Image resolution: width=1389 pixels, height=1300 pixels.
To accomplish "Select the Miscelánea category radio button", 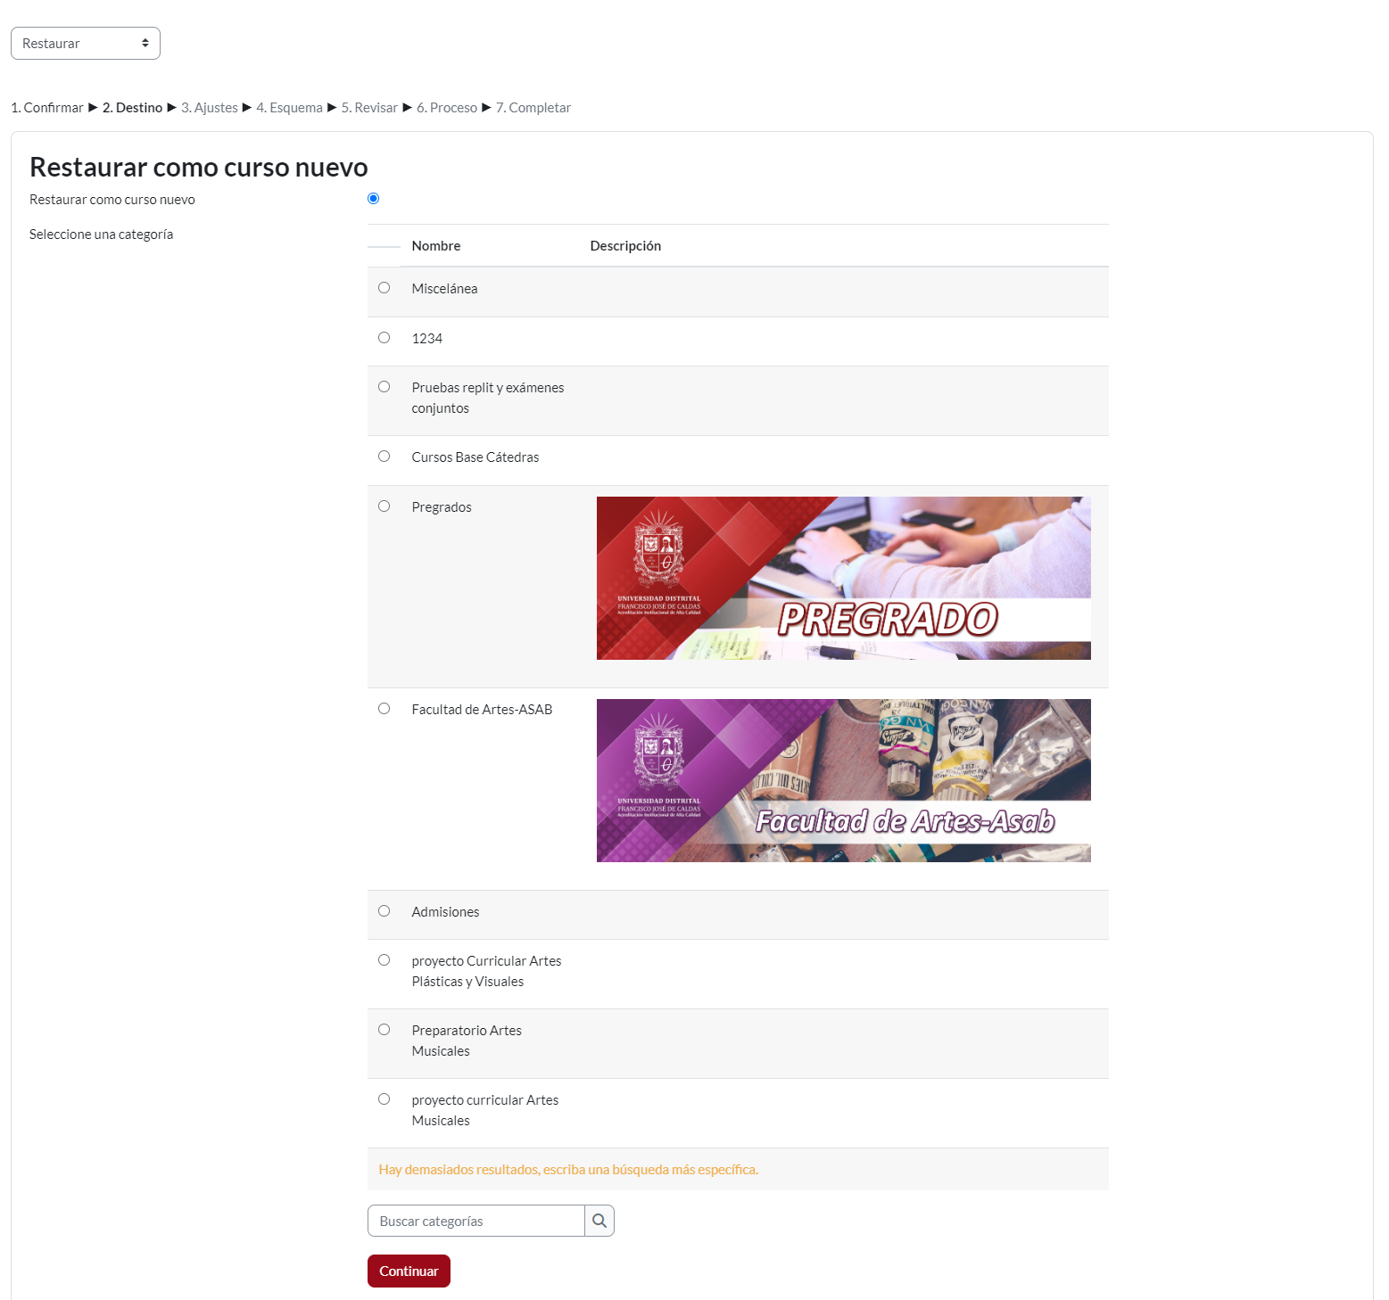I will coord(384,288).
